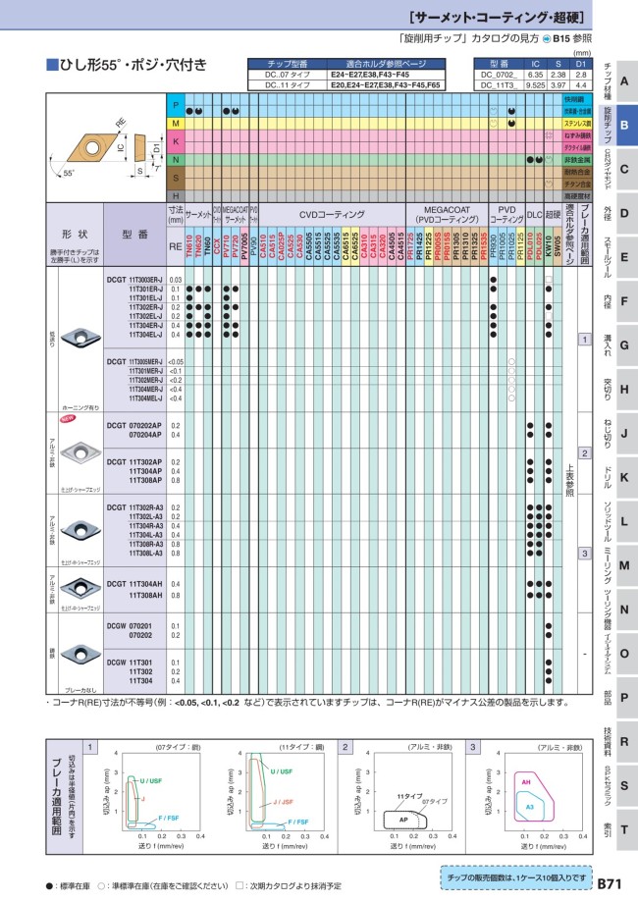Click breaker range reference number 3

pyautogui.click(x=585, y=554)
